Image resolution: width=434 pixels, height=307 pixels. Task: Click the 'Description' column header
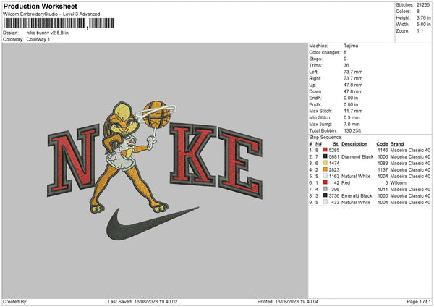(354, 144)
